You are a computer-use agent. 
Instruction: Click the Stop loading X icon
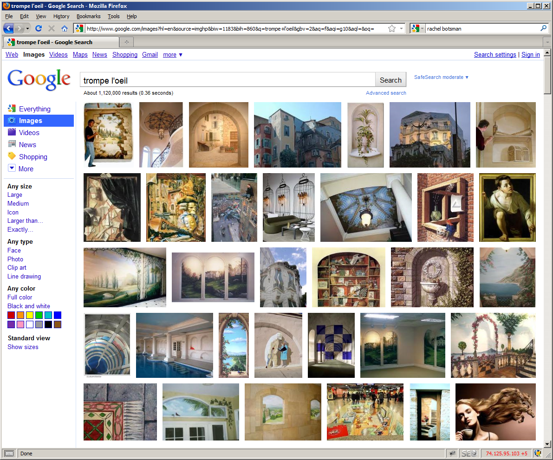click(52, 29)
